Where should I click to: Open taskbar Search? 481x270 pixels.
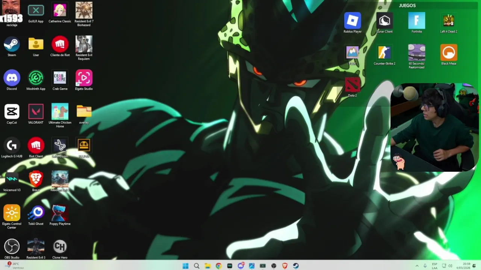coord(197,266)
